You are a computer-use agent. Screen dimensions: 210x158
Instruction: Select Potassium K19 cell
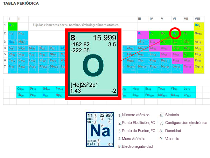13,48
